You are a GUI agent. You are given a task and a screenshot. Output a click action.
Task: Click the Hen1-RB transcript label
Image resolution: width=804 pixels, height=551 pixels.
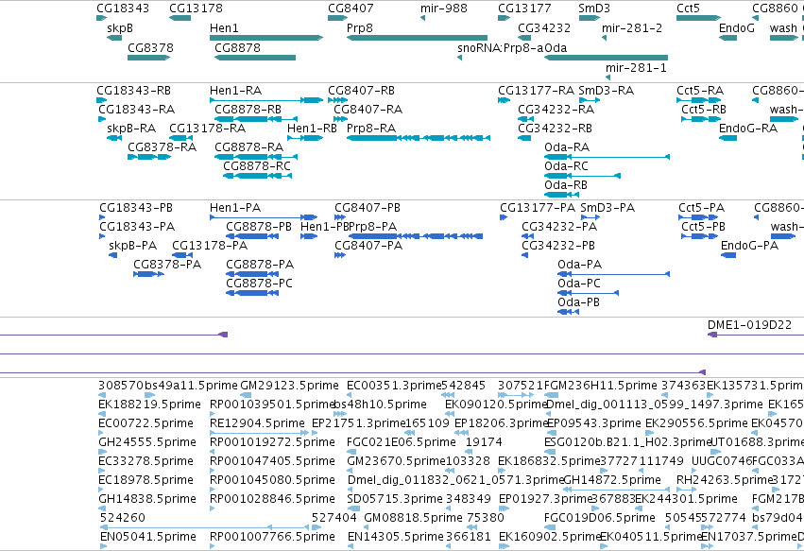tap(312, 129)
